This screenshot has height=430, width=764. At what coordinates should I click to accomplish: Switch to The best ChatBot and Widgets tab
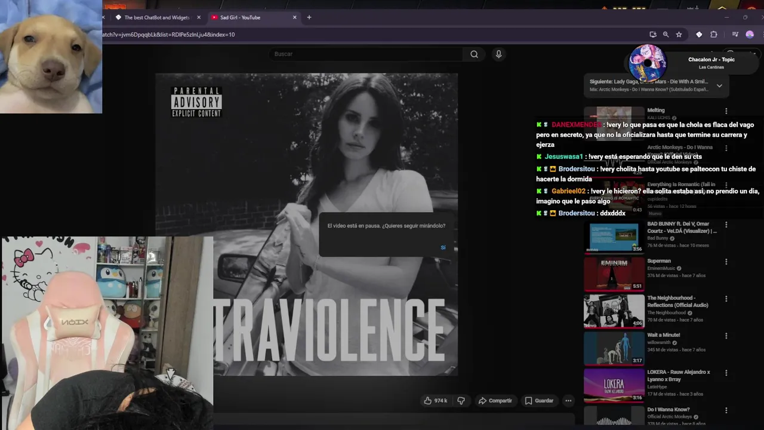click(156, 17)
